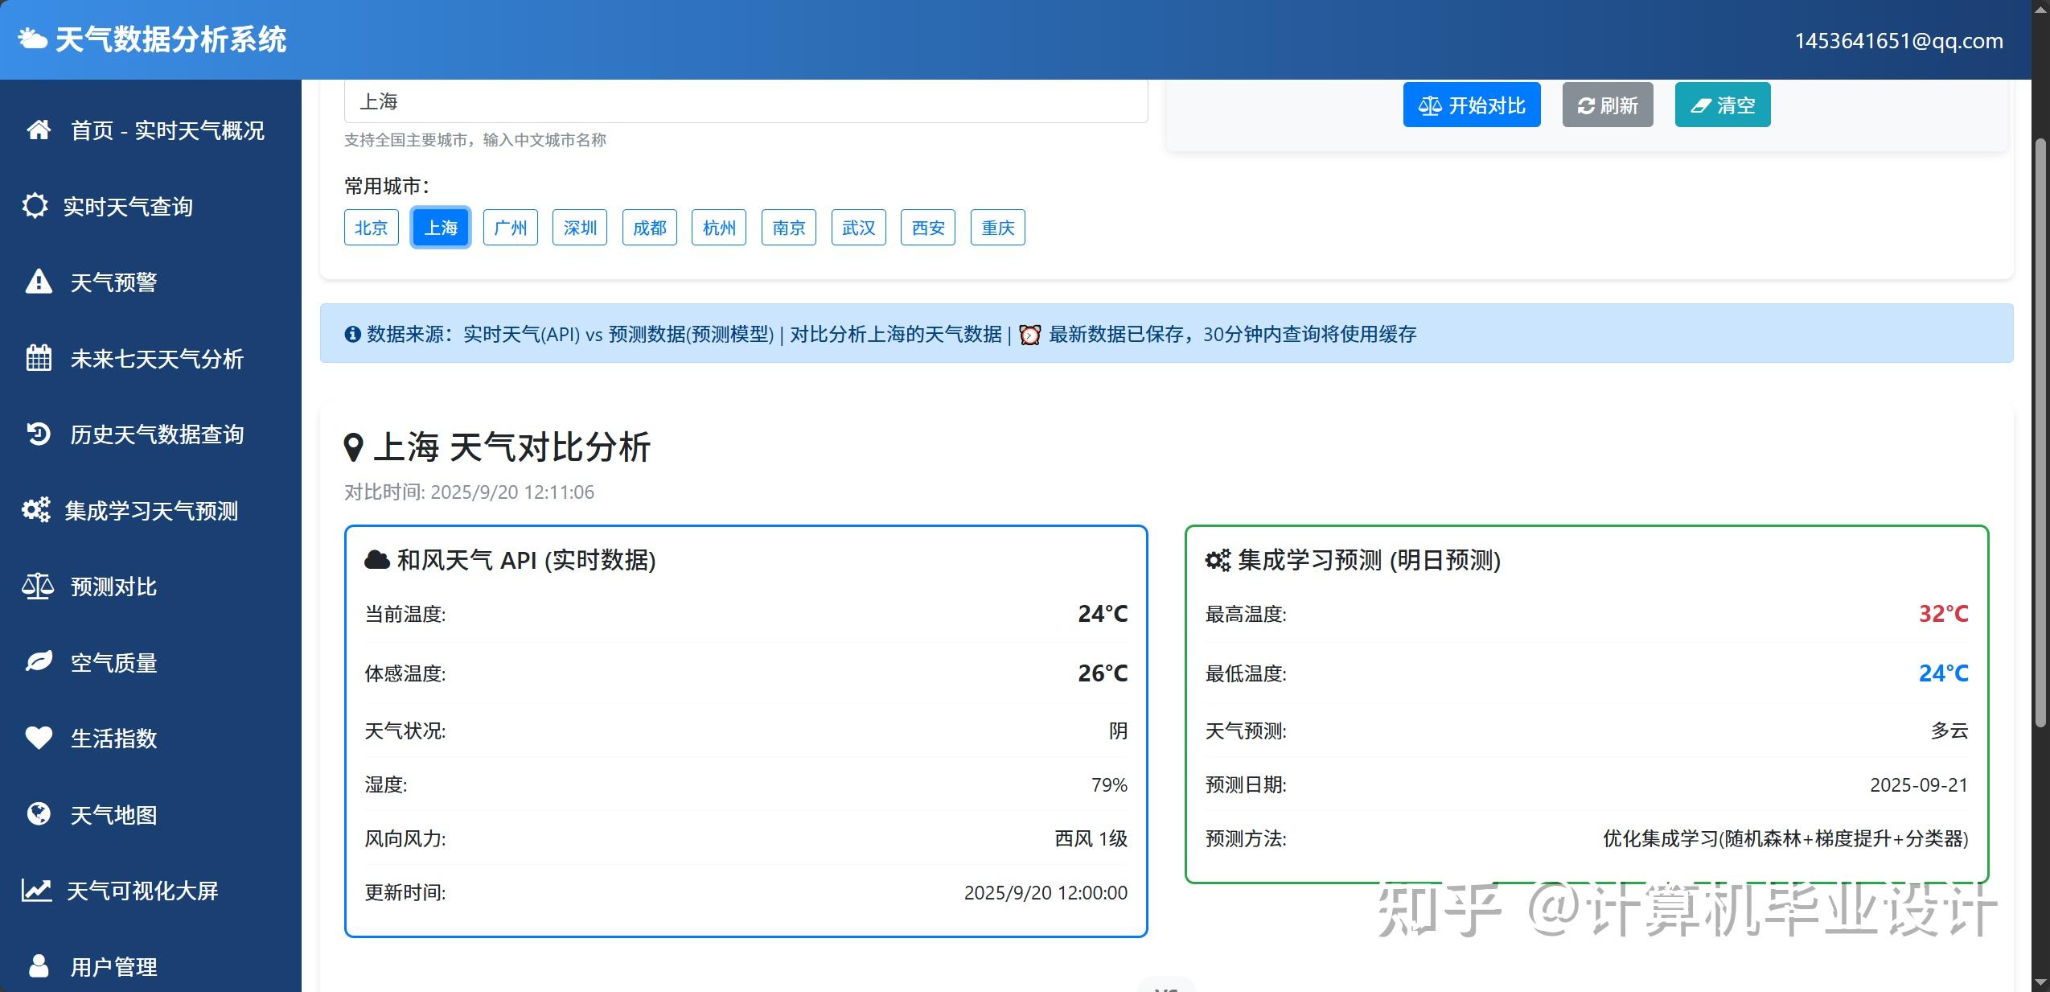Click the home icon for 实时天气概况
Viewport: 2050px width, 992px height.
coord(36,130)
